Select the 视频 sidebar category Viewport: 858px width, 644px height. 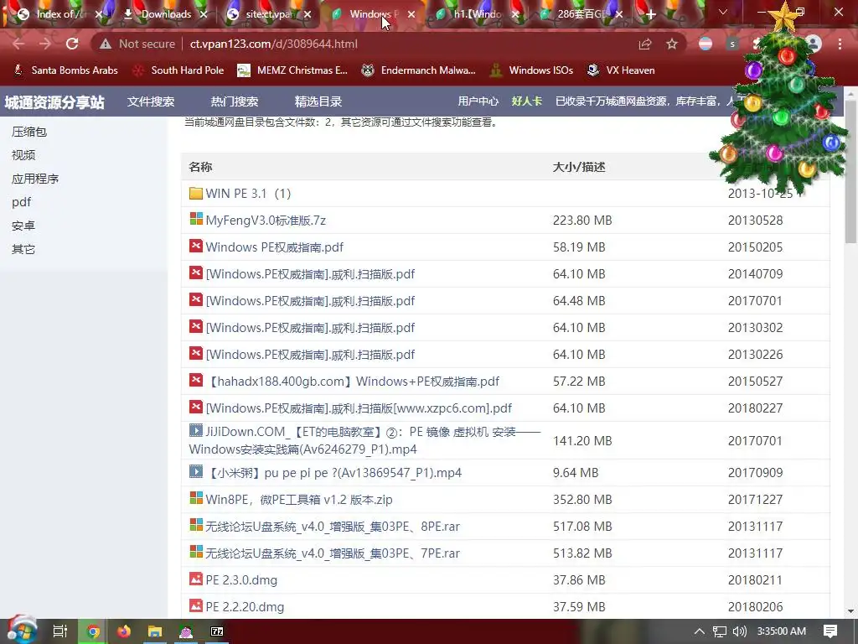(x=23, y=155)
